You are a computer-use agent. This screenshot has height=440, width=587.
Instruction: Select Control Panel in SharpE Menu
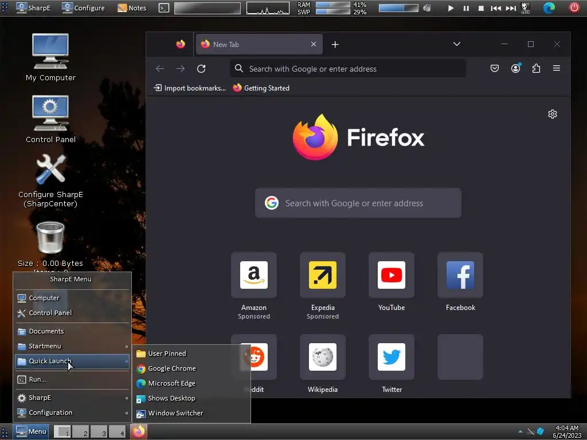(x=72, y=313)
